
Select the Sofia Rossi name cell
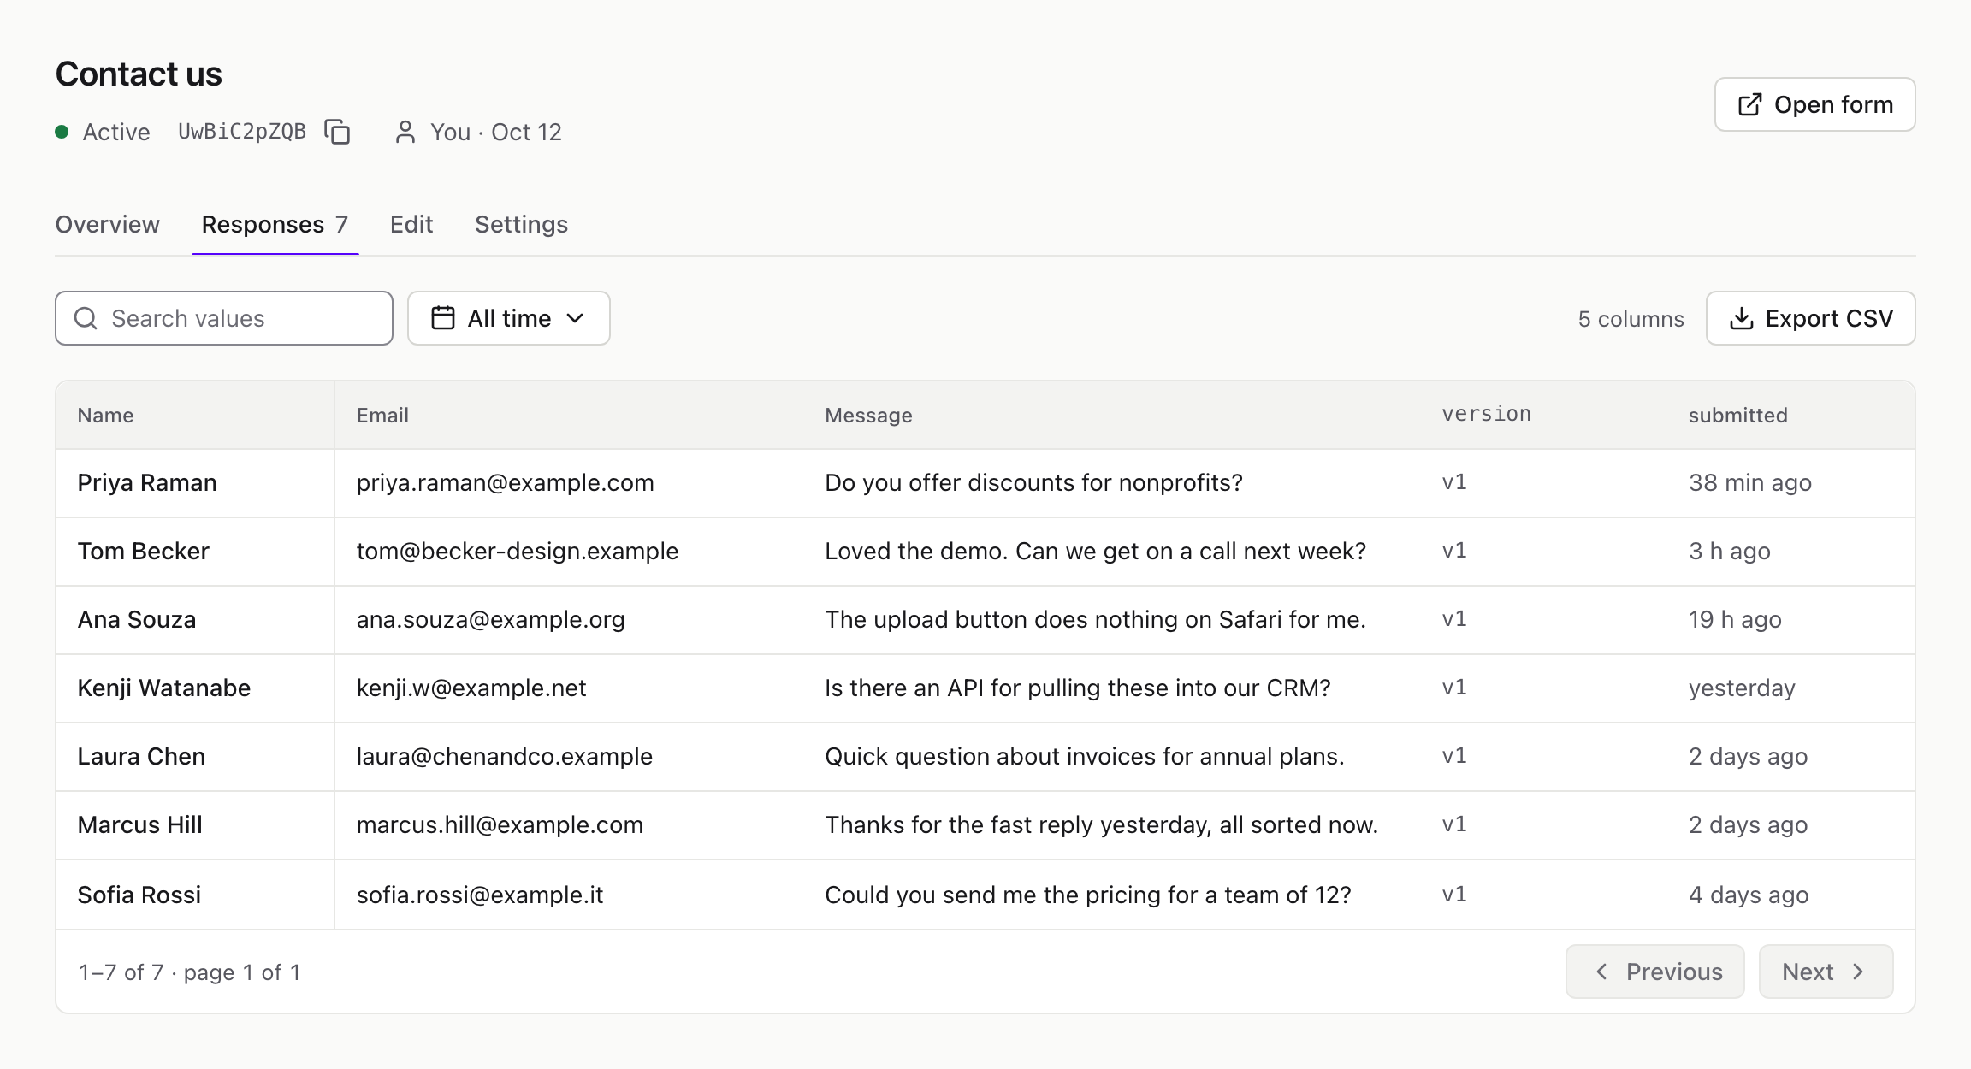point(195,895)
